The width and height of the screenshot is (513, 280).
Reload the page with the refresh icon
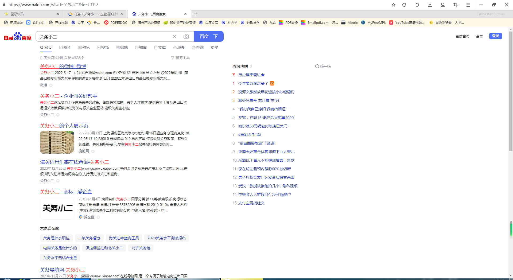click(404, 5)
